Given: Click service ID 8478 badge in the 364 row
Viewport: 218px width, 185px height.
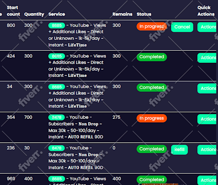Looking at the screenshot, I should (x=57, y=118).
